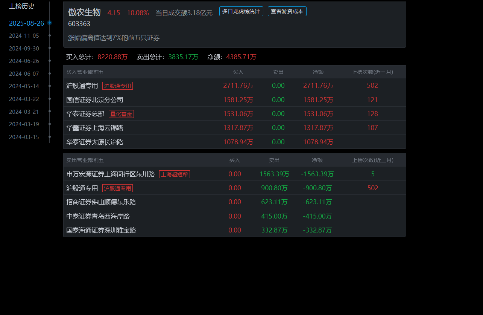Click the 1078.94万 buy amount cell
This screenshot has width=483, height=315.
pyautogui.click(x=238, y=142)
